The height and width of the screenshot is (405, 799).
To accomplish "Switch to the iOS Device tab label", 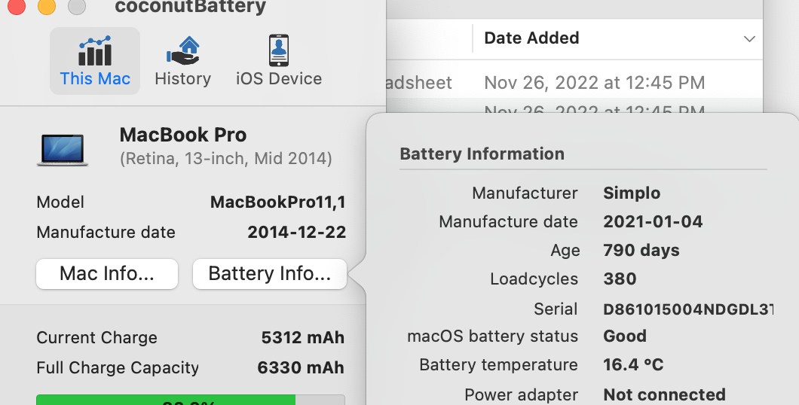I will point(279,79).
